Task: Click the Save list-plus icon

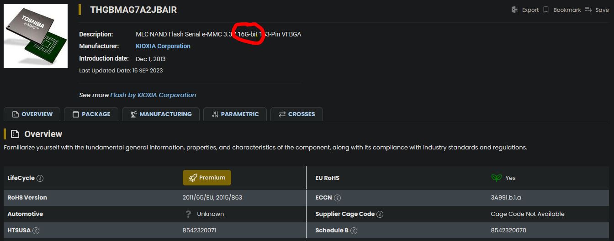Action: tap(588, 10)
